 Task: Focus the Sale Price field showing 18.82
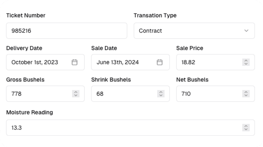[x=208, y=62]
